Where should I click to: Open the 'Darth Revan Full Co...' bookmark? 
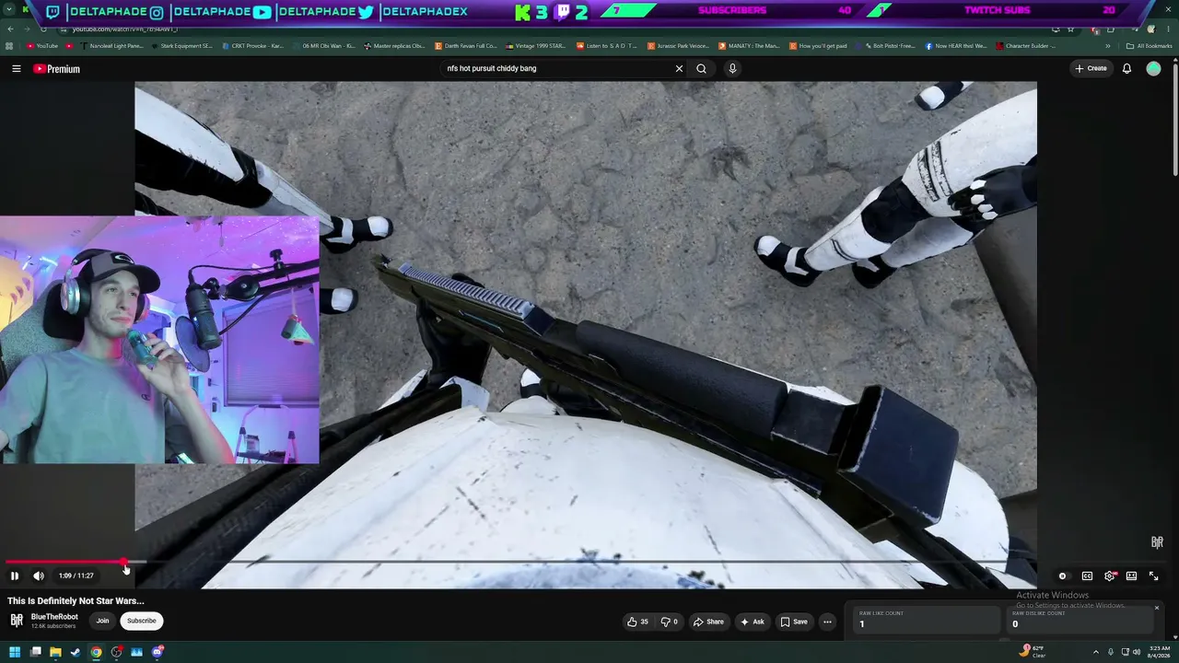[466, 46]
